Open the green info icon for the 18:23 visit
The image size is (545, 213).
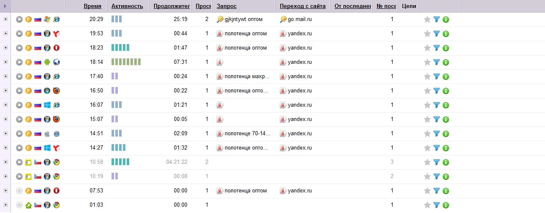(446, 48)
